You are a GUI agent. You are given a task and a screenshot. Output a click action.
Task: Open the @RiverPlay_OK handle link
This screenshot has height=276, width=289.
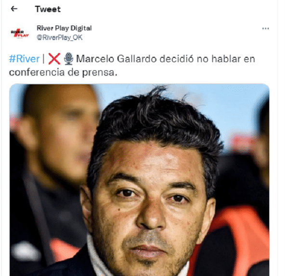(x=60, y=38)
